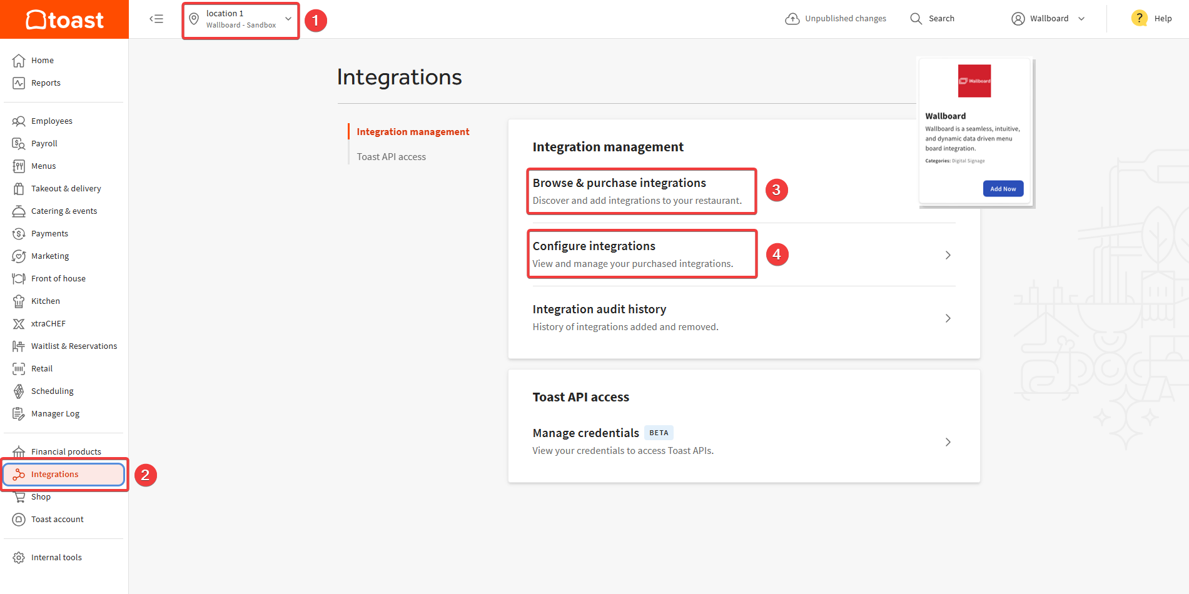This screenshot has height=594, width=1189.
Task: Open the location 1 dropdown
Action: [241, 21]
